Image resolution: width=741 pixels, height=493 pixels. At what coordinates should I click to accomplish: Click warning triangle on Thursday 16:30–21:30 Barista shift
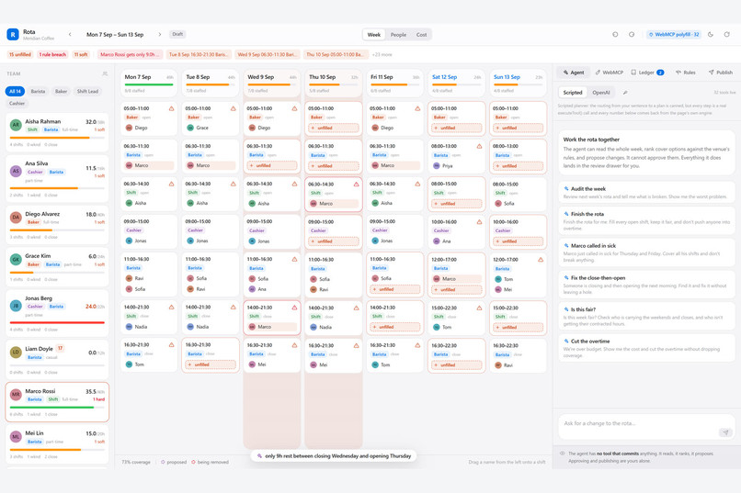[356, 346]
